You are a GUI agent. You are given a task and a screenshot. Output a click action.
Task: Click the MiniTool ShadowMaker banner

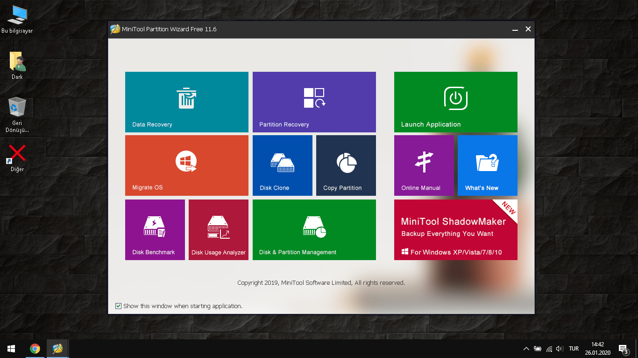pos(456,230)
